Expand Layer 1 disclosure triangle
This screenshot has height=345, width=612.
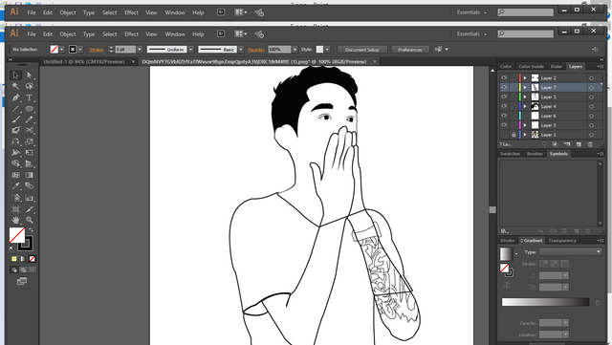[x=525, y=135]
